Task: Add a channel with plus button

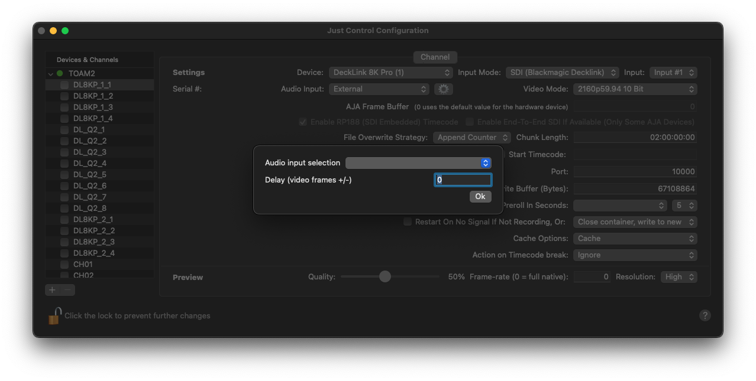Action: click(x=53, y=289)
